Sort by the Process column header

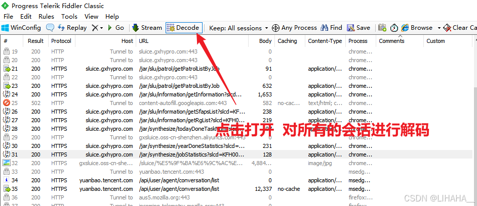361,41
